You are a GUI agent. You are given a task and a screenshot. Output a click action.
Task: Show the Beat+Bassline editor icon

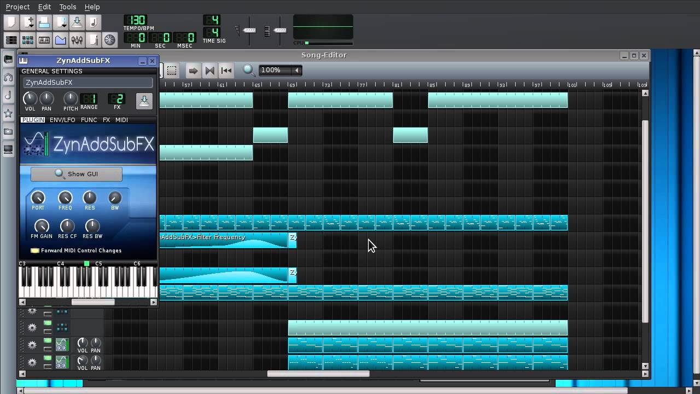pyautogui.click(x=28, y=40)
